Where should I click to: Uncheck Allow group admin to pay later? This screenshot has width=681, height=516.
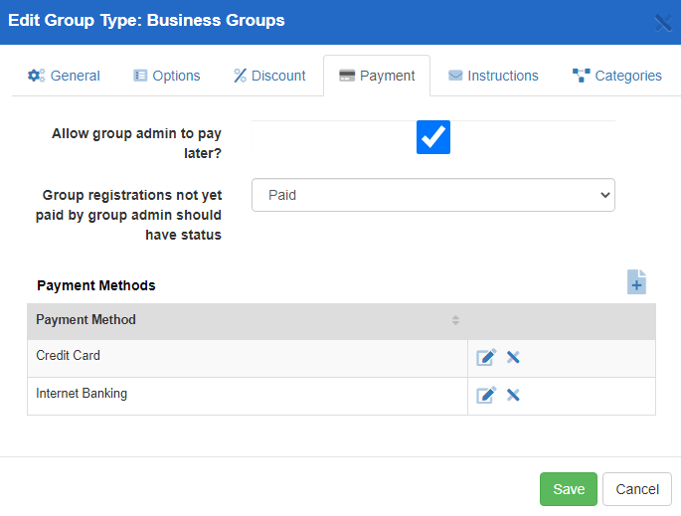pos(433,137)
